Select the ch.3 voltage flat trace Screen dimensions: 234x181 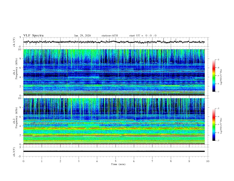[x=115, y=151]
